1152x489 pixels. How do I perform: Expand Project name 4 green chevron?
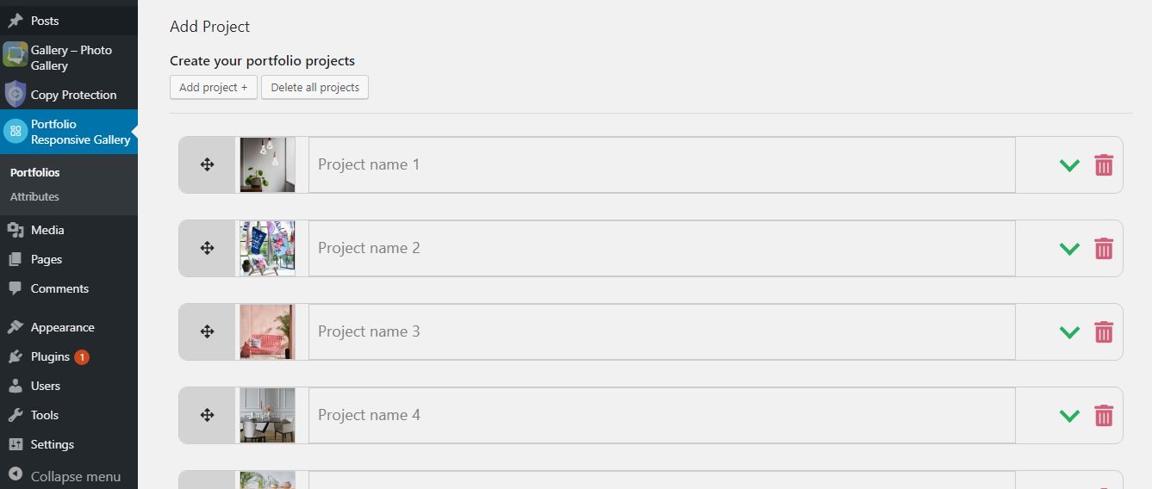coord(1069,416)
